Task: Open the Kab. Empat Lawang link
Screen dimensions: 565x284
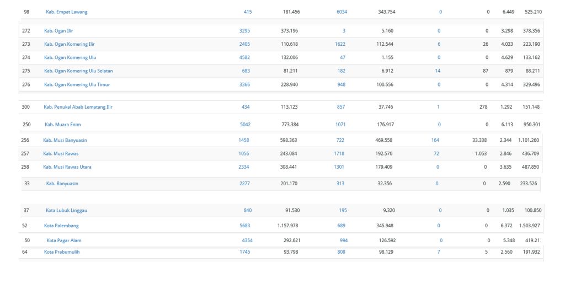Action: click(x=66, y=12)
